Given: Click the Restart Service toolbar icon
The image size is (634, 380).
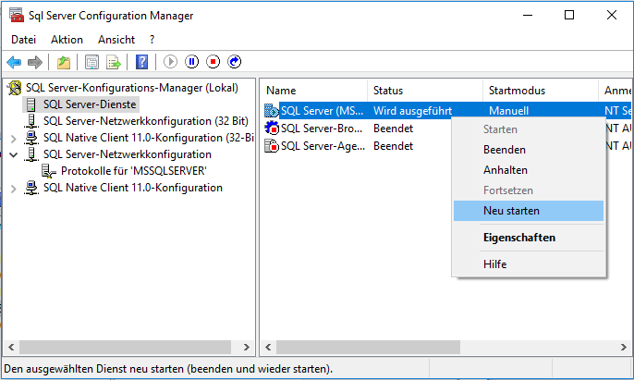Looking at the screenshot, I should click(235, 62).
